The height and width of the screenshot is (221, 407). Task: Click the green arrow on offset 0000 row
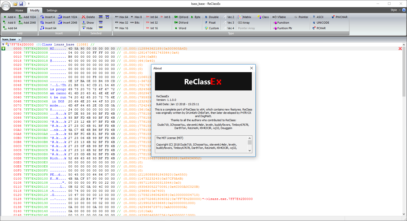(x=3, y=49)
